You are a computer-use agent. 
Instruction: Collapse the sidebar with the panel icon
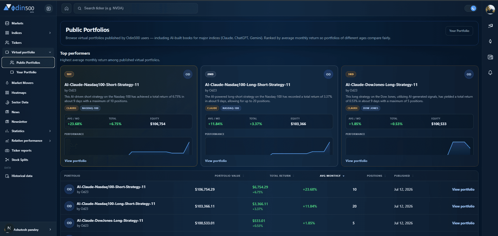pyautogui.click(x=49, y=9)
